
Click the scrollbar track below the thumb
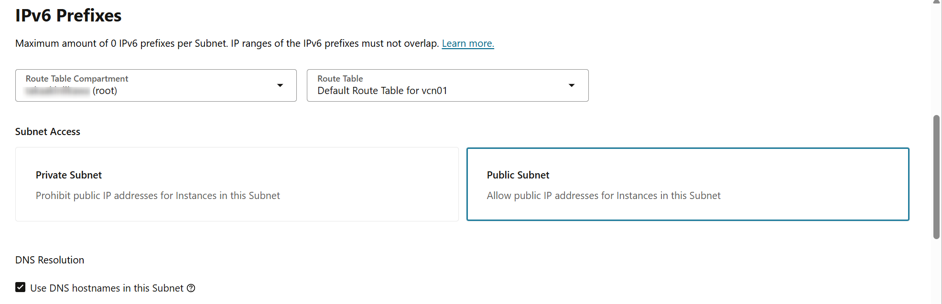pos(937,271)
